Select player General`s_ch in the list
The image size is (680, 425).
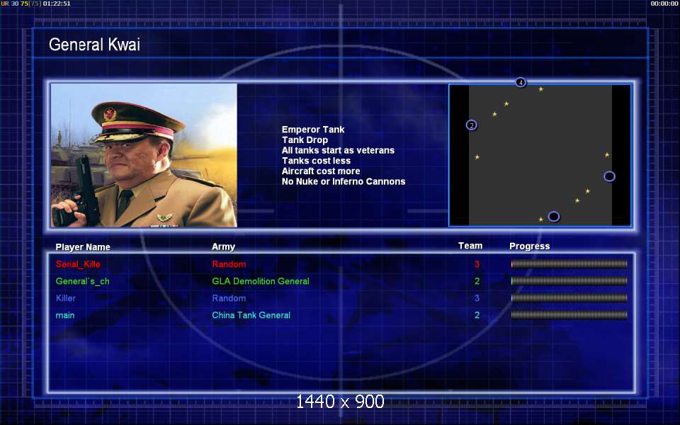pos(82,281)
